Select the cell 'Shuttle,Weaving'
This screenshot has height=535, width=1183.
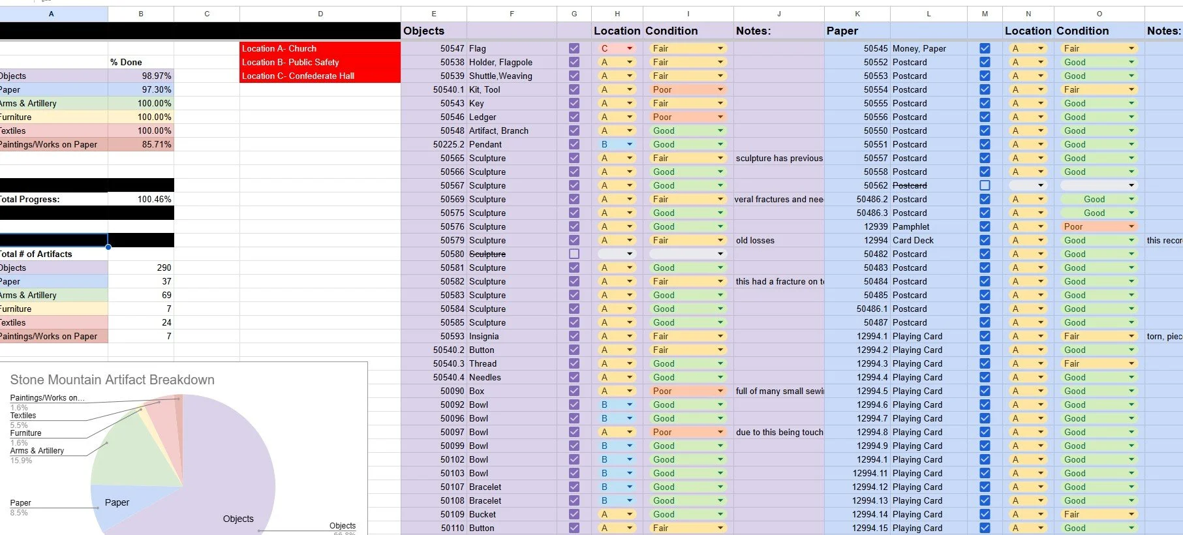point(512,76)
